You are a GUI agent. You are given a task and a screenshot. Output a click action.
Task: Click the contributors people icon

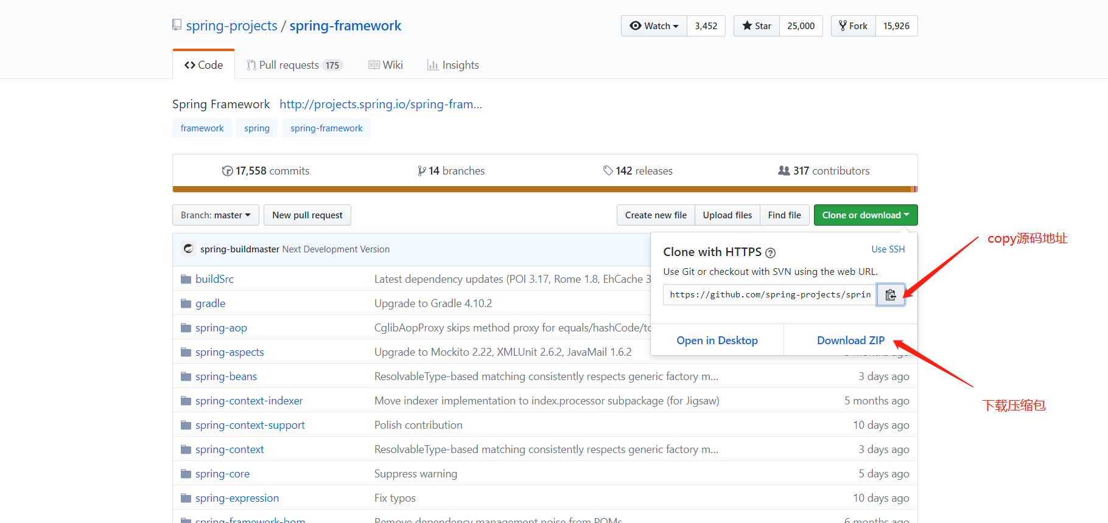784,171
